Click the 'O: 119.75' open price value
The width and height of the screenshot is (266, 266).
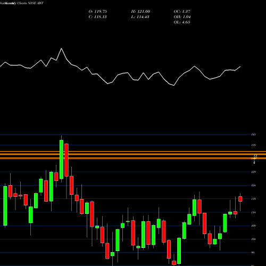(98, 12)
